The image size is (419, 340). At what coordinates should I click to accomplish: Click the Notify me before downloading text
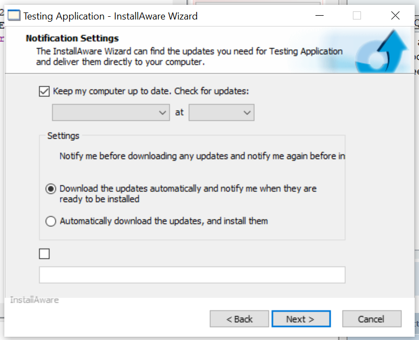(202, 156)
